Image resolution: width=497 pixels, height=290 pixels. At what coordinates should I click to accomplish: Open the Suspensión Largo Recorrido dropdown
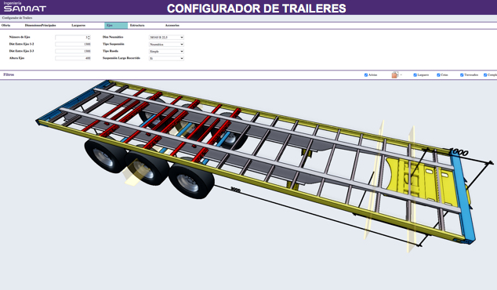tap(166, 58)
